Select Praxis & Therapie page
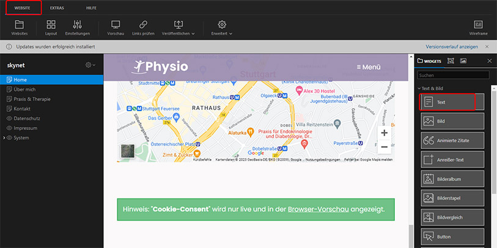 click(51, 99)
